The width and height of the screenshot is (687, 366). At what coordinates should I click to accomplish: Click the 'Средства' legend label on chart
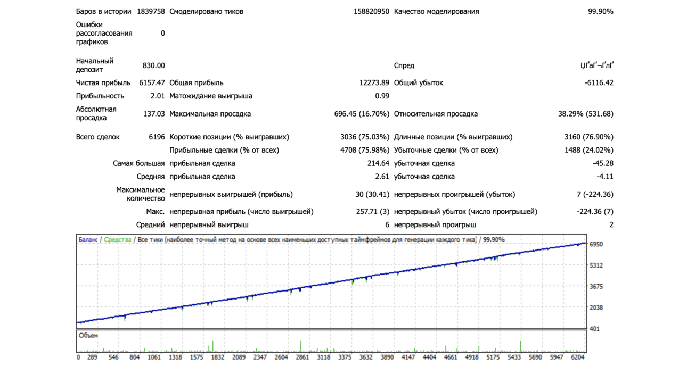[117, 240]
